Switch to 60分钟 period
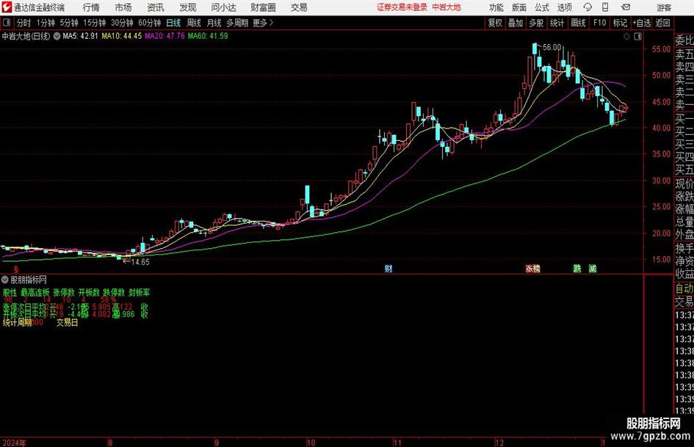Image resolution: width=694 pixels, height=447 pixels. (x=149, y=23)
